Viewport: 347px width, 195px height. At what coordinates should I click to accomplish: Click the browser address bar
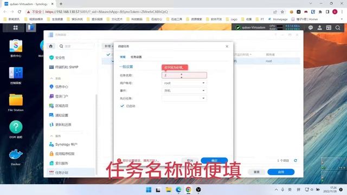point(148,12)
